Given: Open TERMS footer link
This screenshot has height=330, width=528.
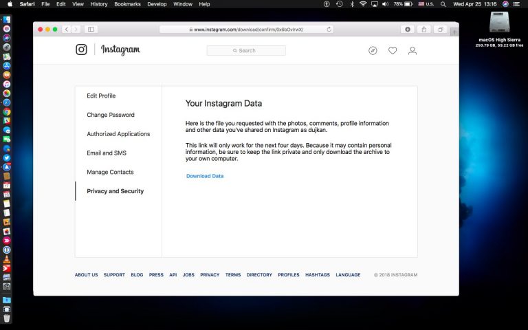Looking at the screenshot, I should point(233,275).
